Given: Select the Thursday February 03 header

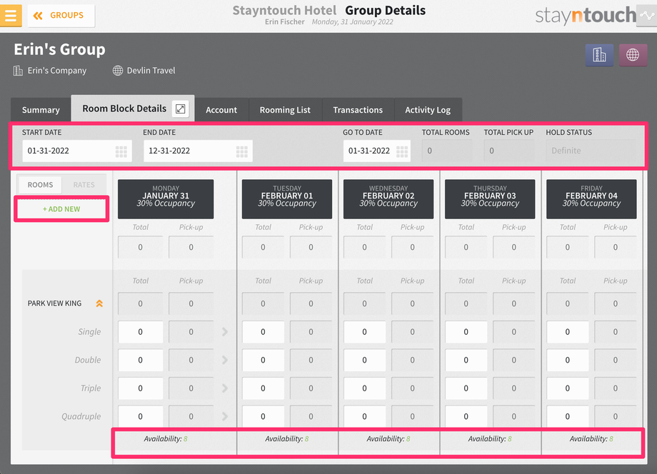Looking at the screenshot, I should pyautogui.click(x=490, y=199).
